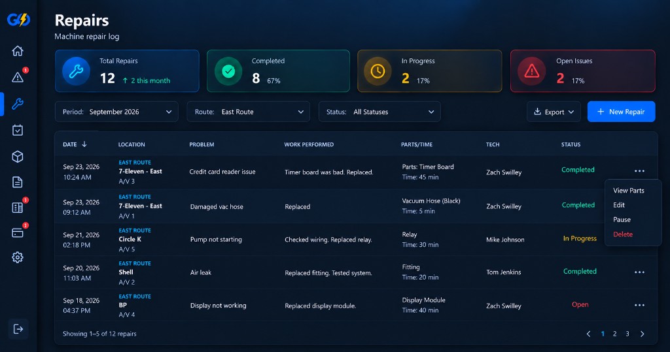Image resolution: width=670 pixels, height=352 pixels.
Task: Open the Export dropdown button
Action: click(554, 112)
